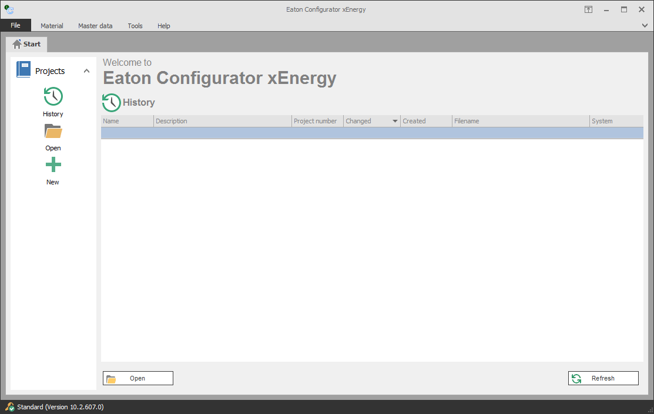Click the Standard version icon in the status bar
This screenshot has width=654, height=414.
(x=9, y=406)
